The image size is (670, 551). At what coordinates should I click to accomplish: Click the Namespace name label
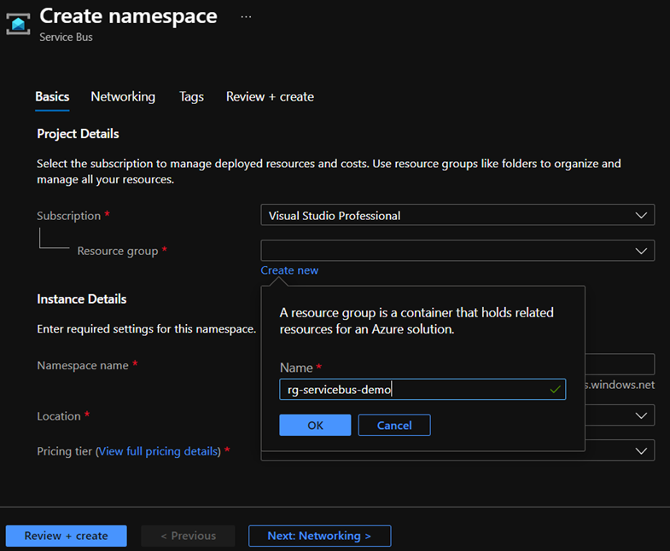click(83, 366)
